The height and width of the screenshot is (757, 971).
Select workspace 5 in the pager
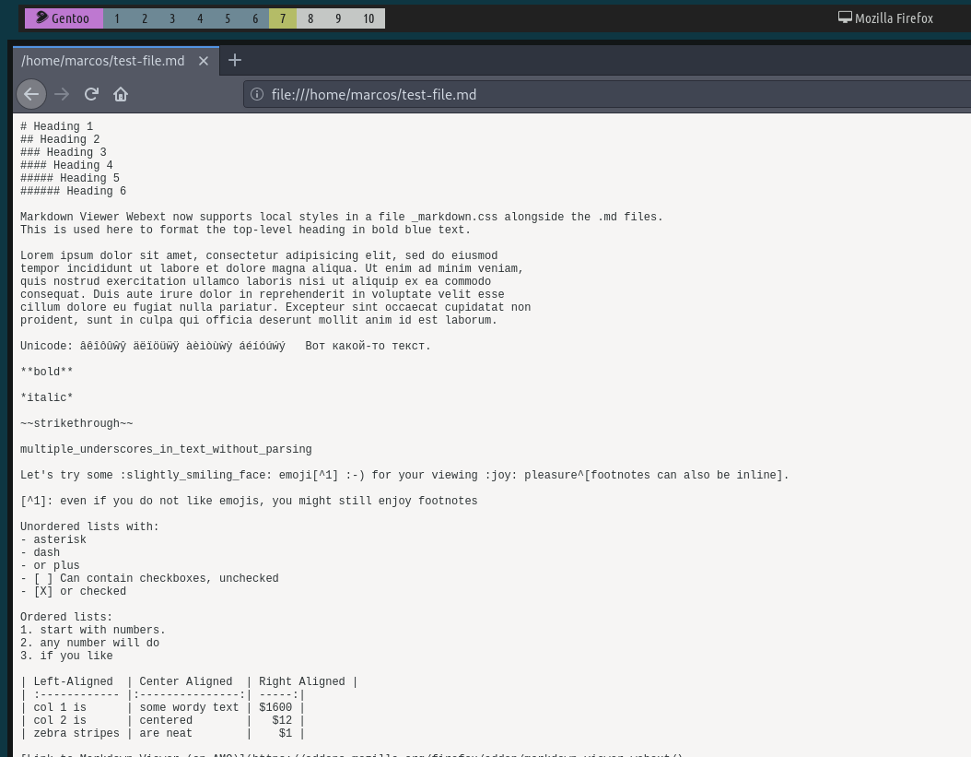[228, 18]
